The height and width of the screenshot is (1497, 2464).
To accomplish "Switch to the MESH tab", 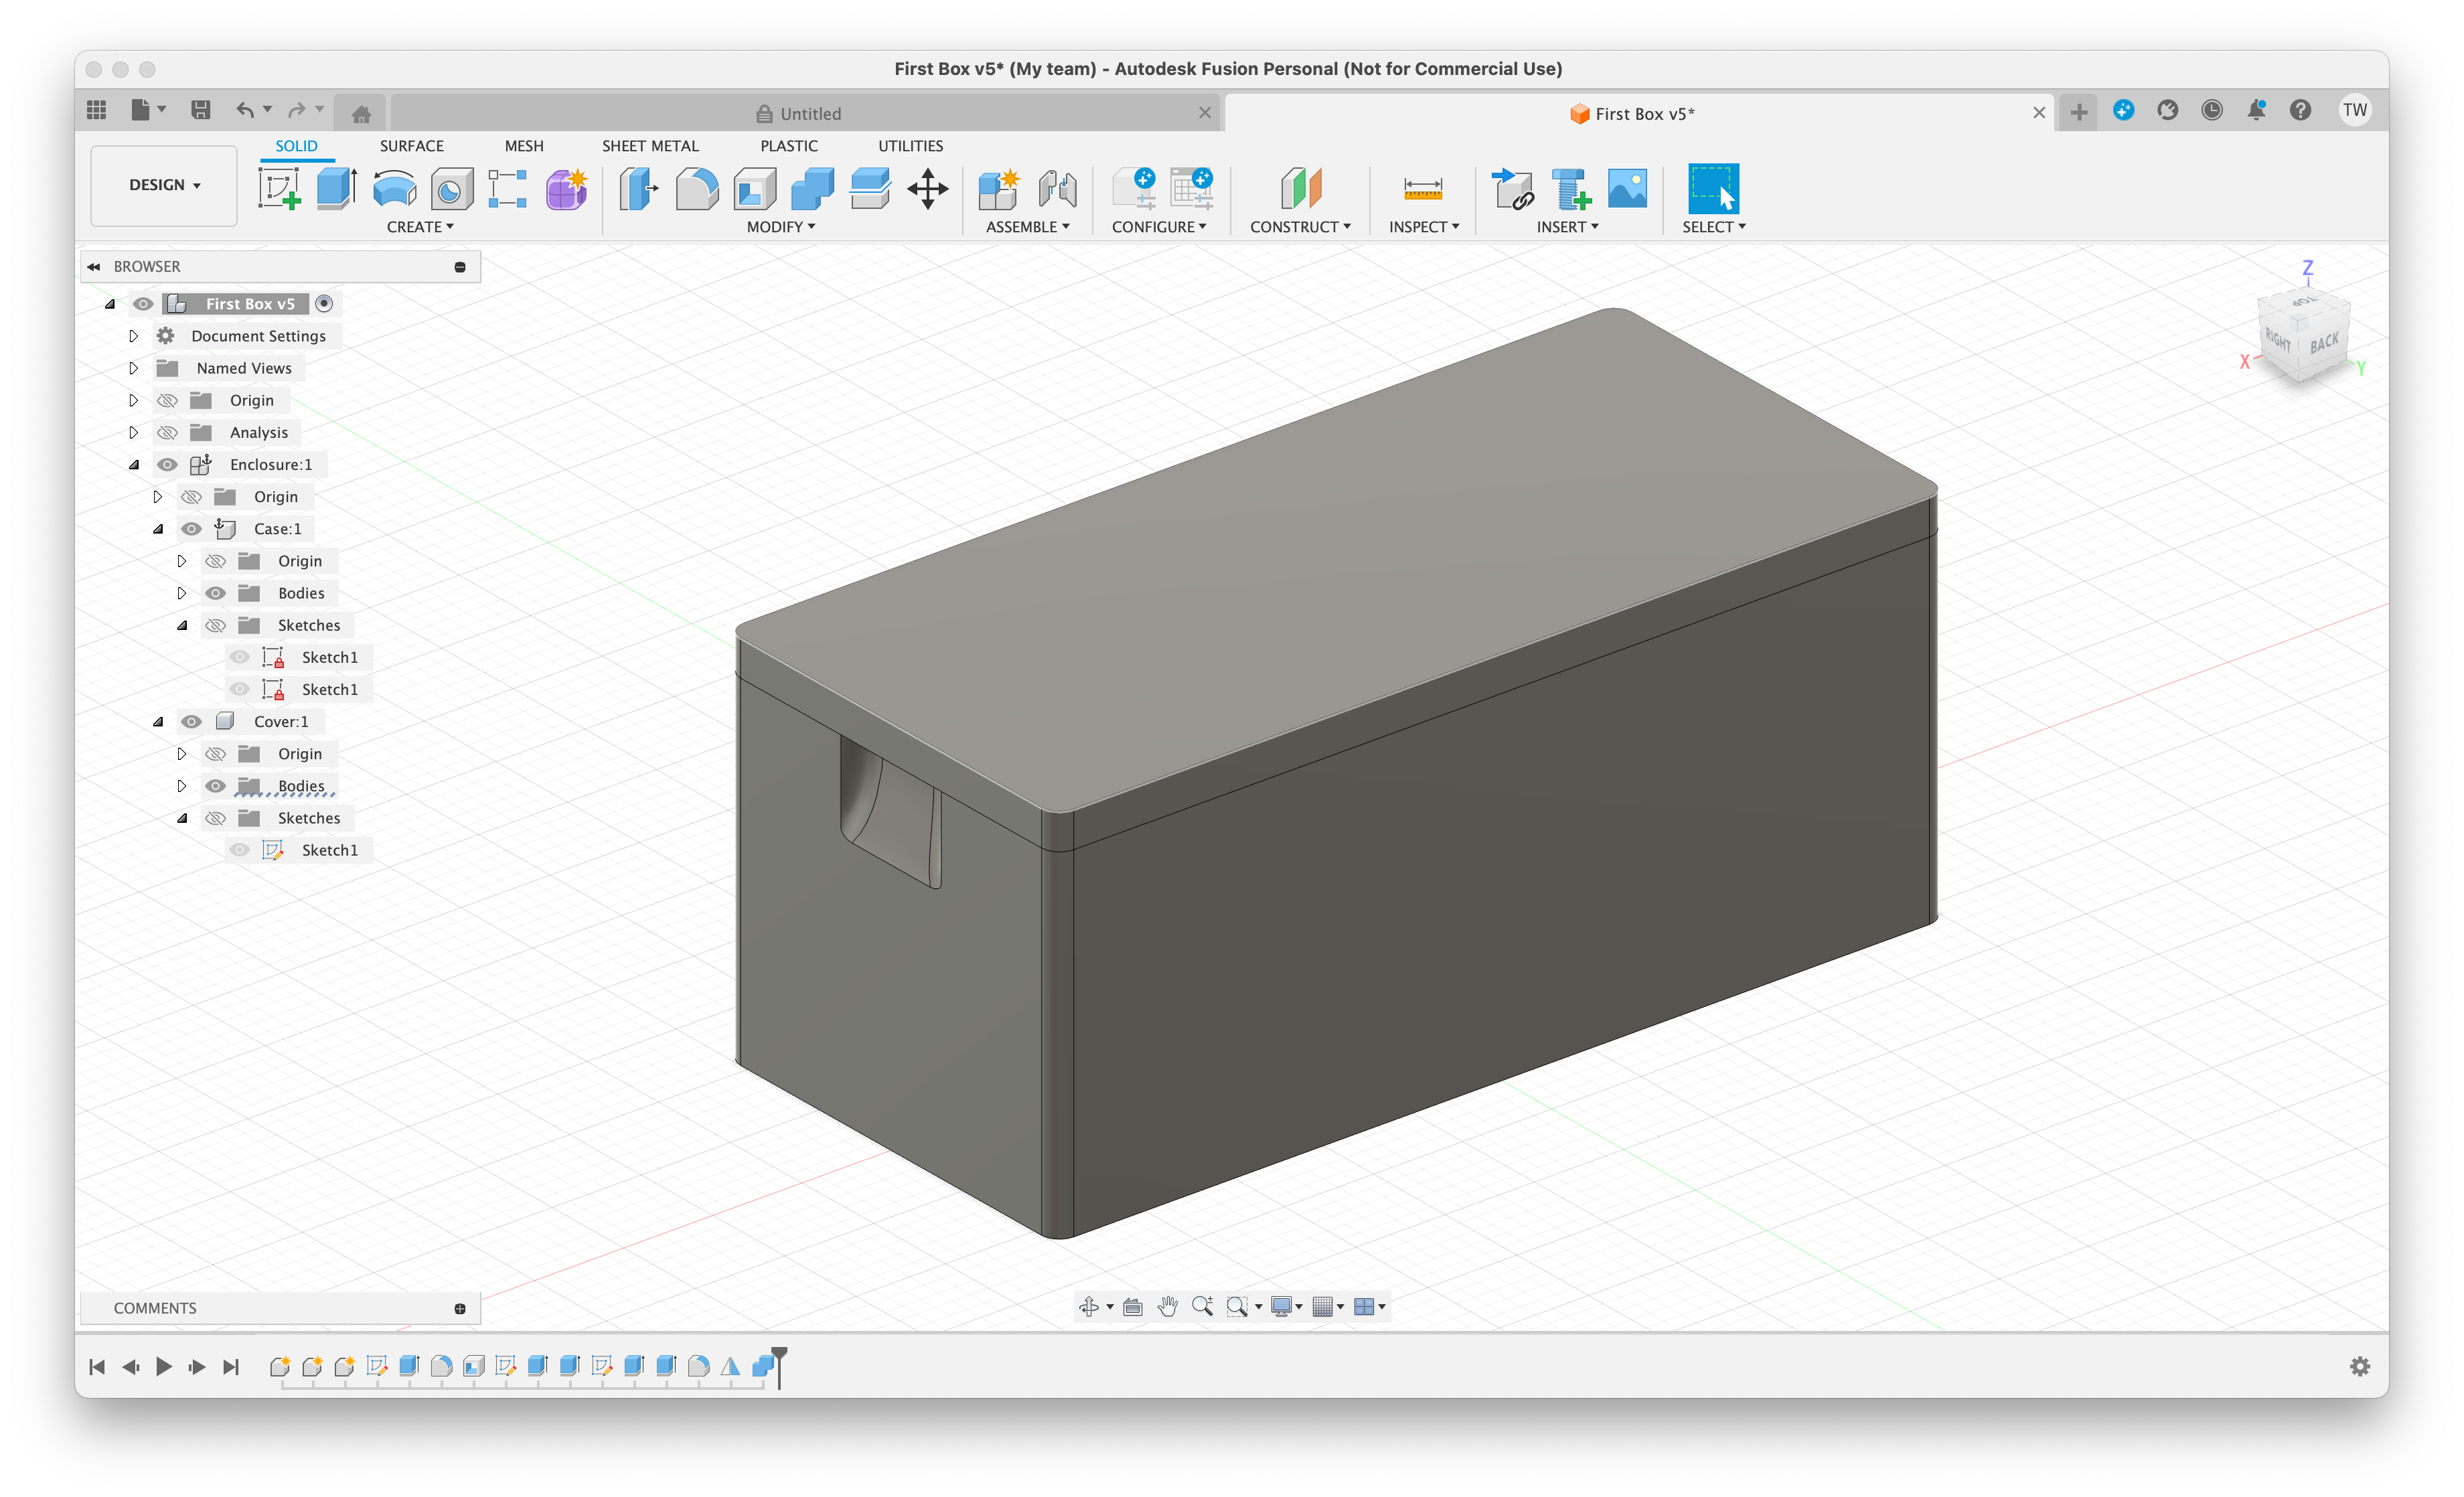I will (524, 146).
